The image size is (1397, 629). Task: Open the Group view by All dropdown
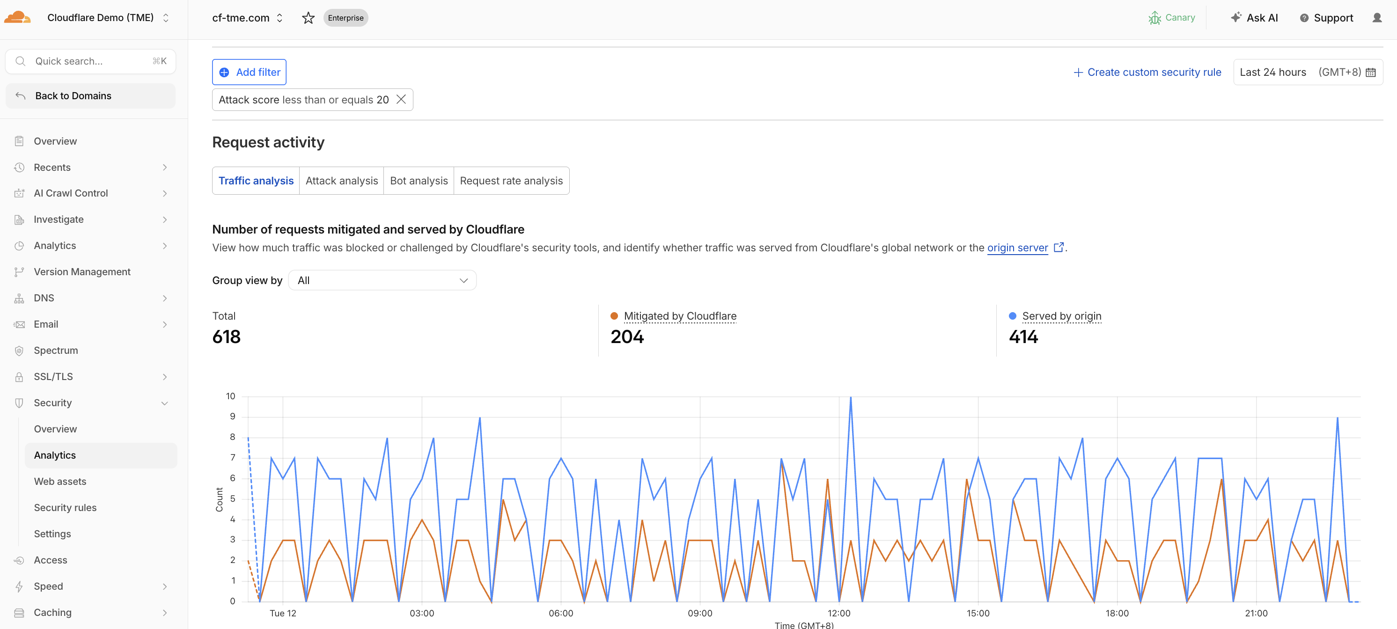(x=382, y=280)
